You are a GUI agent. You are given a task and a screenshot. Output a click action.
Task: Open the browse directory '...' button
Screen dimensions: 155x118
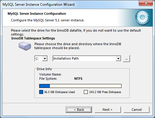click(x=126, y=58)
